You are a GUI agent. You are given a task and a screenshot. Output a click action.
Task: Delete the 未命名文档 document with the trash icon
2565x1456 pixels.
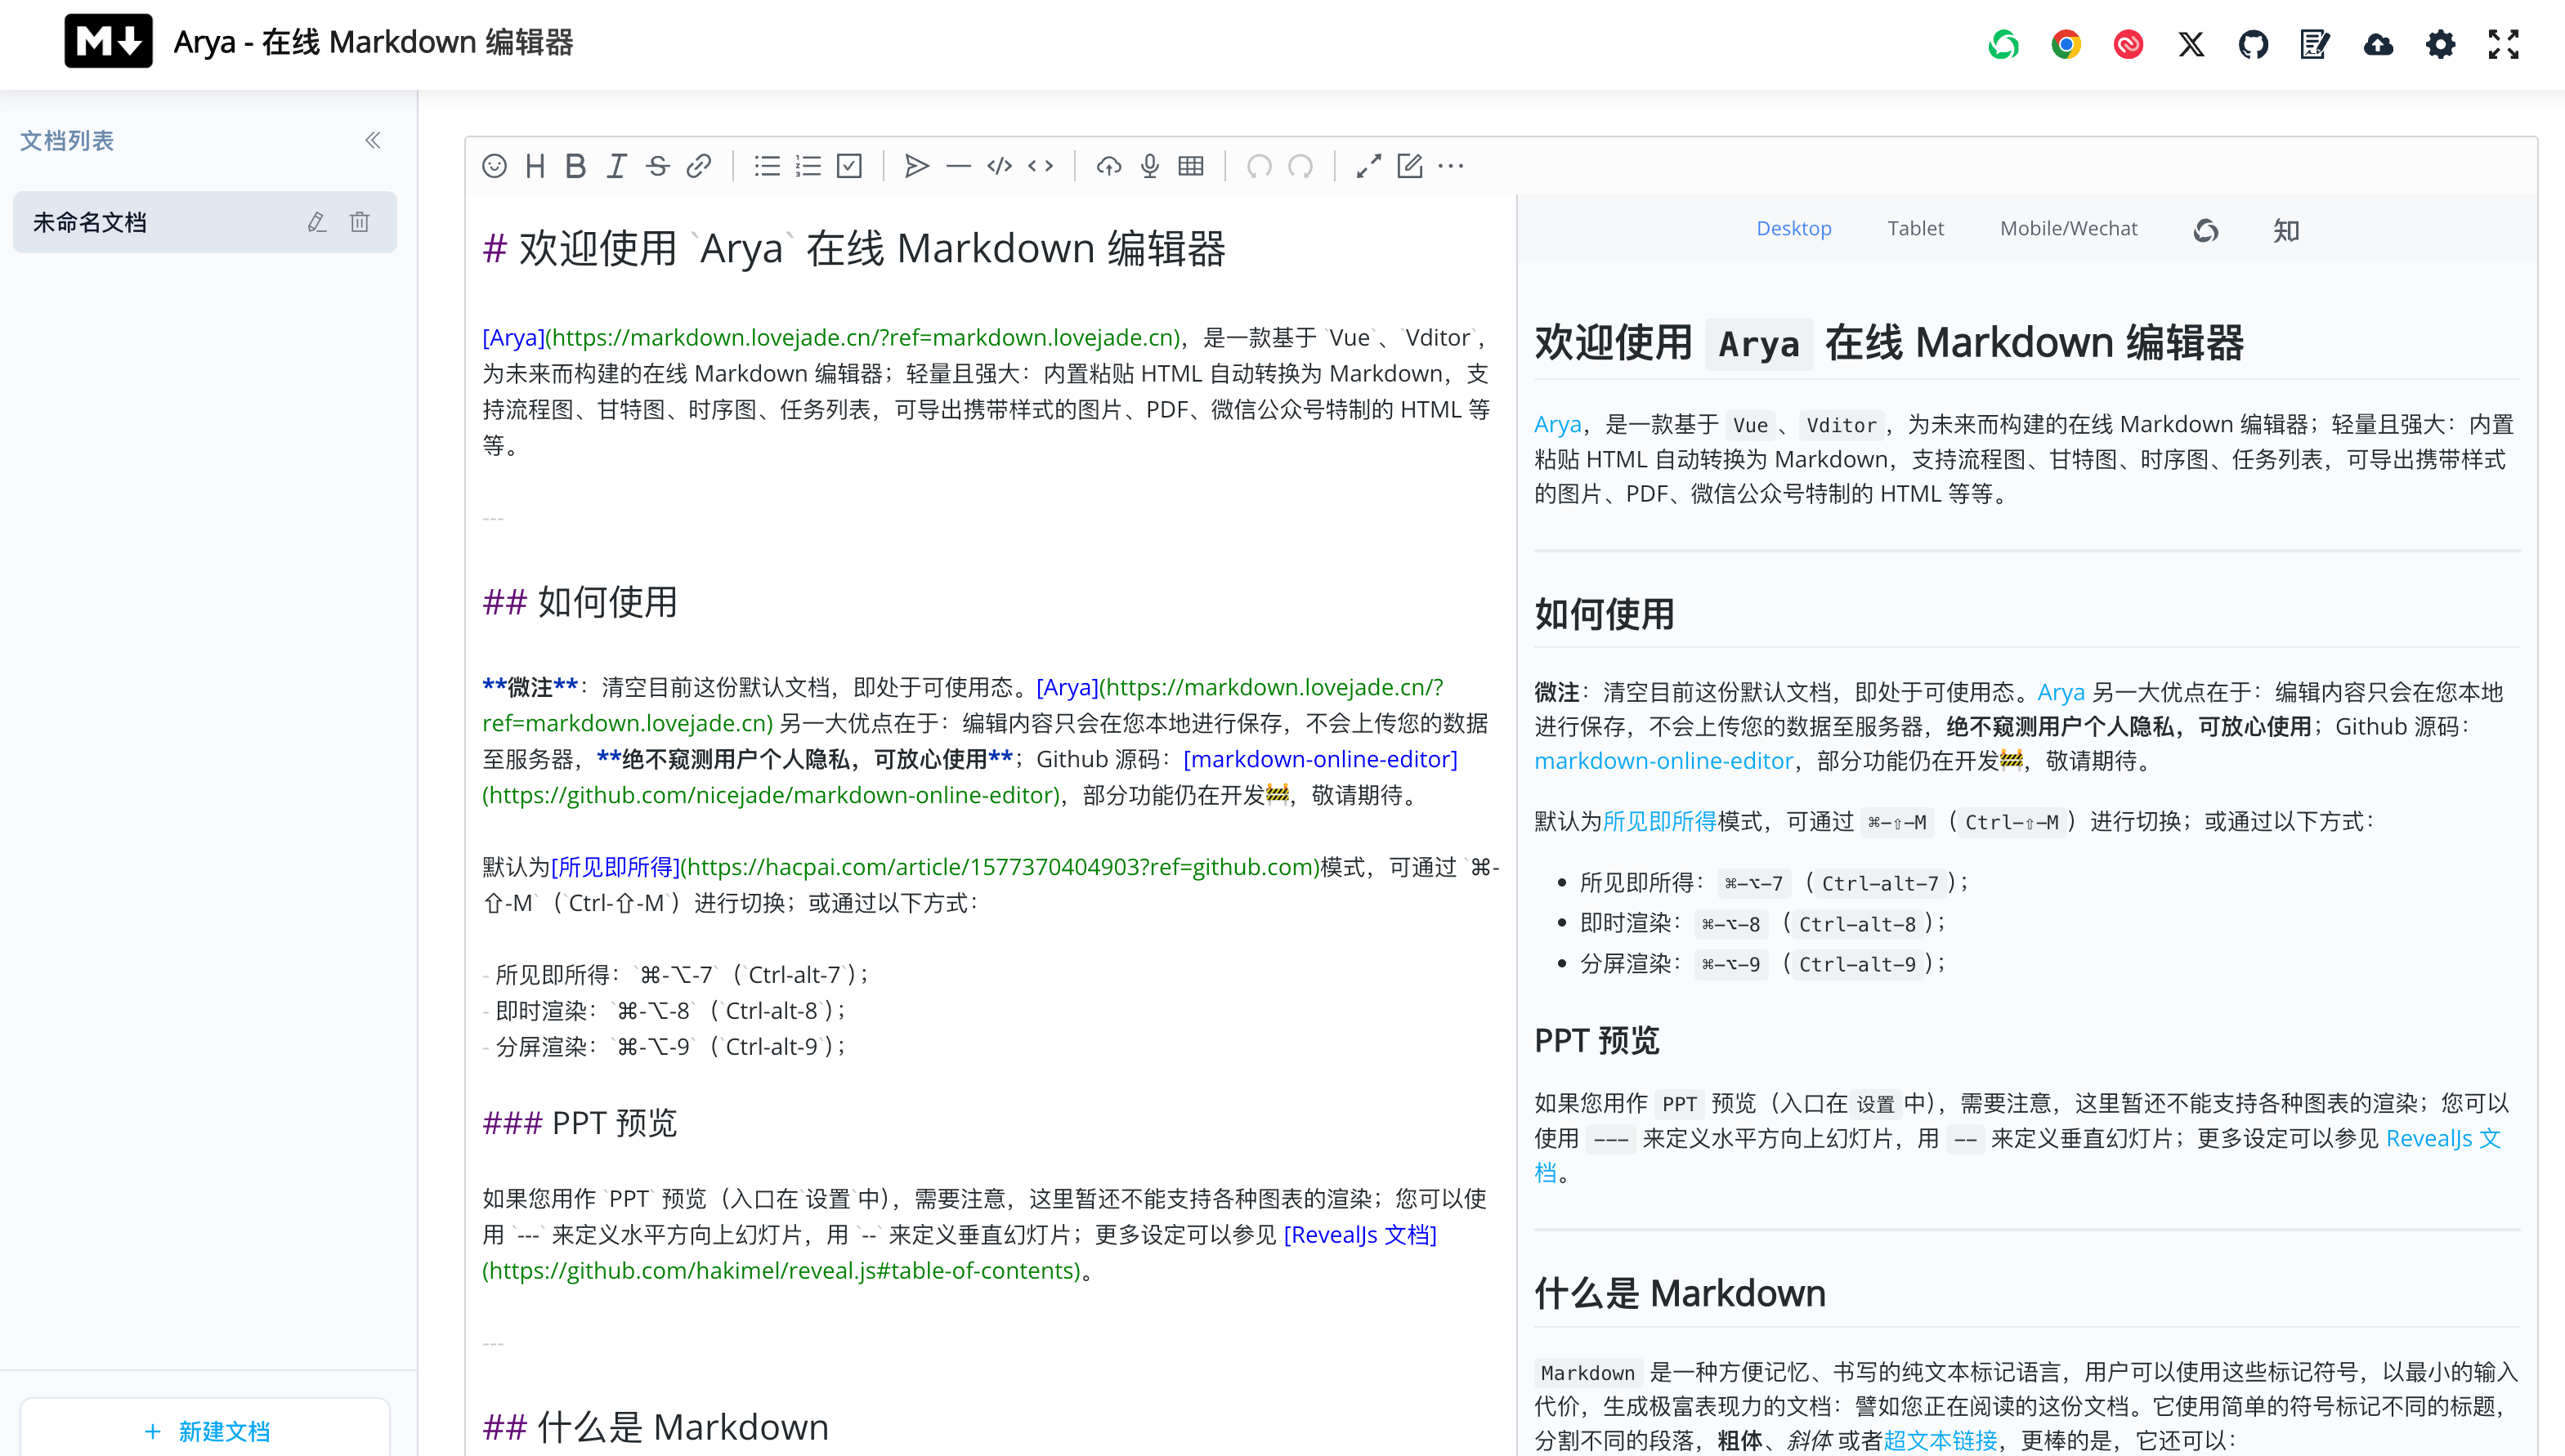coord(359,222)
